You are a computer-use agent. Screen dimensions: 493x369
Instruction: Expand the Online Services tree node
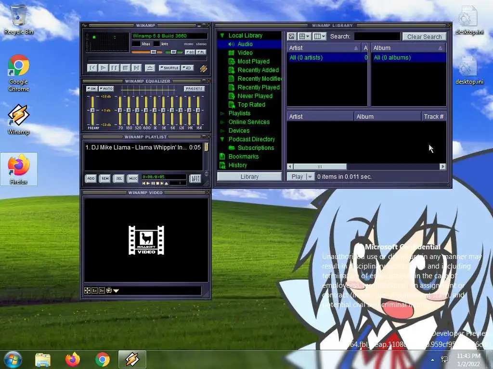click(x=222, y=122)
